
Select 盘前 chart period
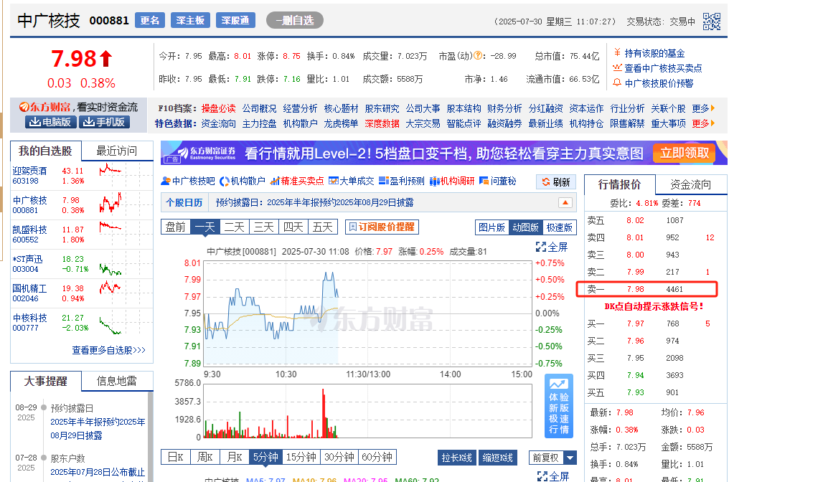coord(176,227)
